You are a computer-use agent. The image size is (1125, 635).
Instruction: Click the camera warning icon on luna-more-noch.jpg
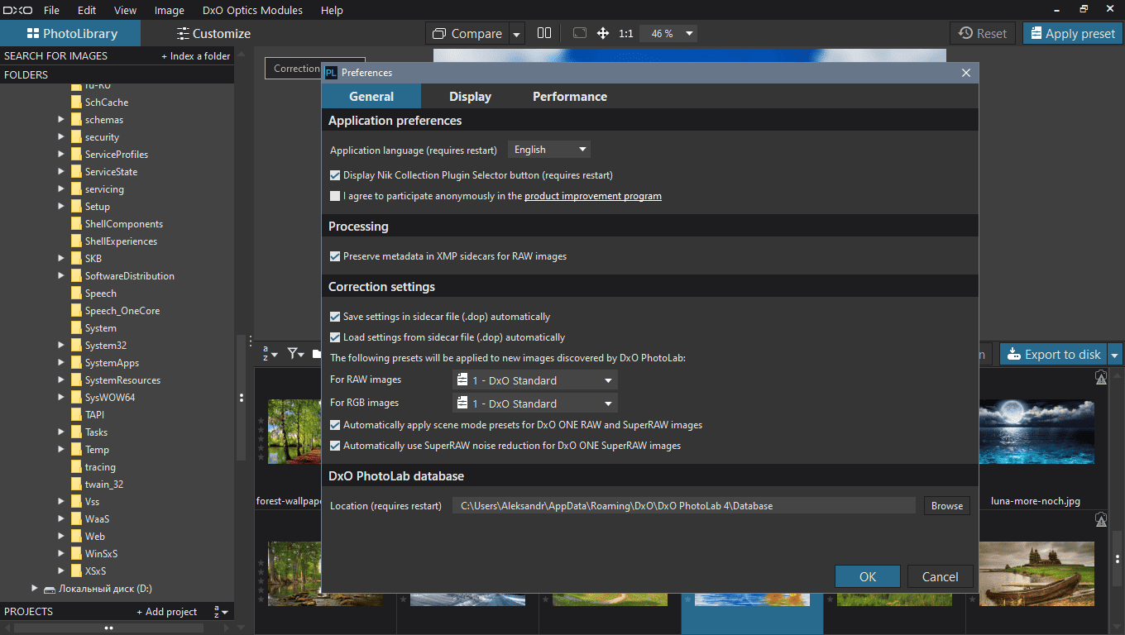tap(1100, 377)
